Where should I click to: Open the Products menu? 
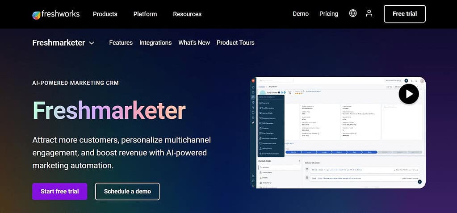[105, 14]
